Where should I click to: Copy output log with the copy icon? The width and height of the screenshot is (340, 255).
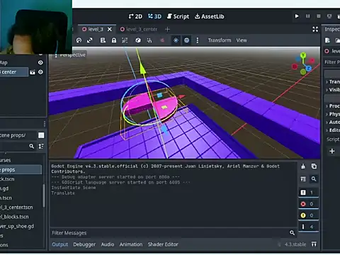point(314,166)
